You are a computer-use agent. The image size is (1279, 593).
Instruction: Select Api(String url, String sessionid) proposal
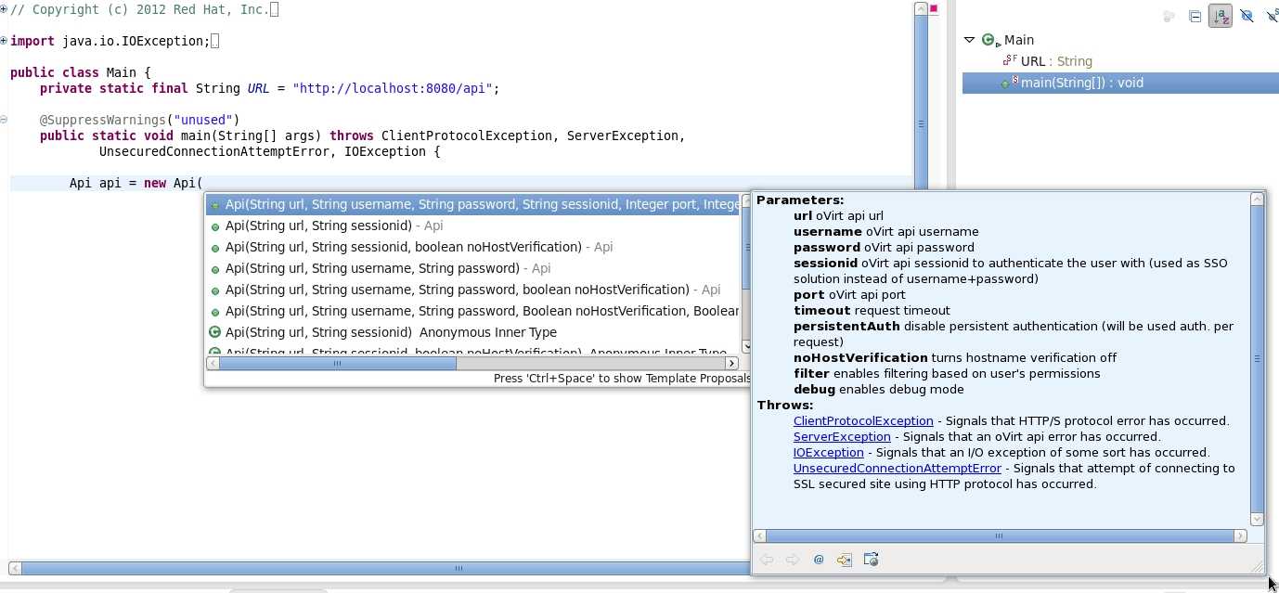click(318, 226)
